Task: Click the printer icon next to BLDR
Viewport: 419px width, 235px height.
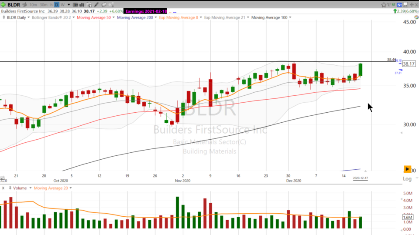Action: [x=24, y=4]
